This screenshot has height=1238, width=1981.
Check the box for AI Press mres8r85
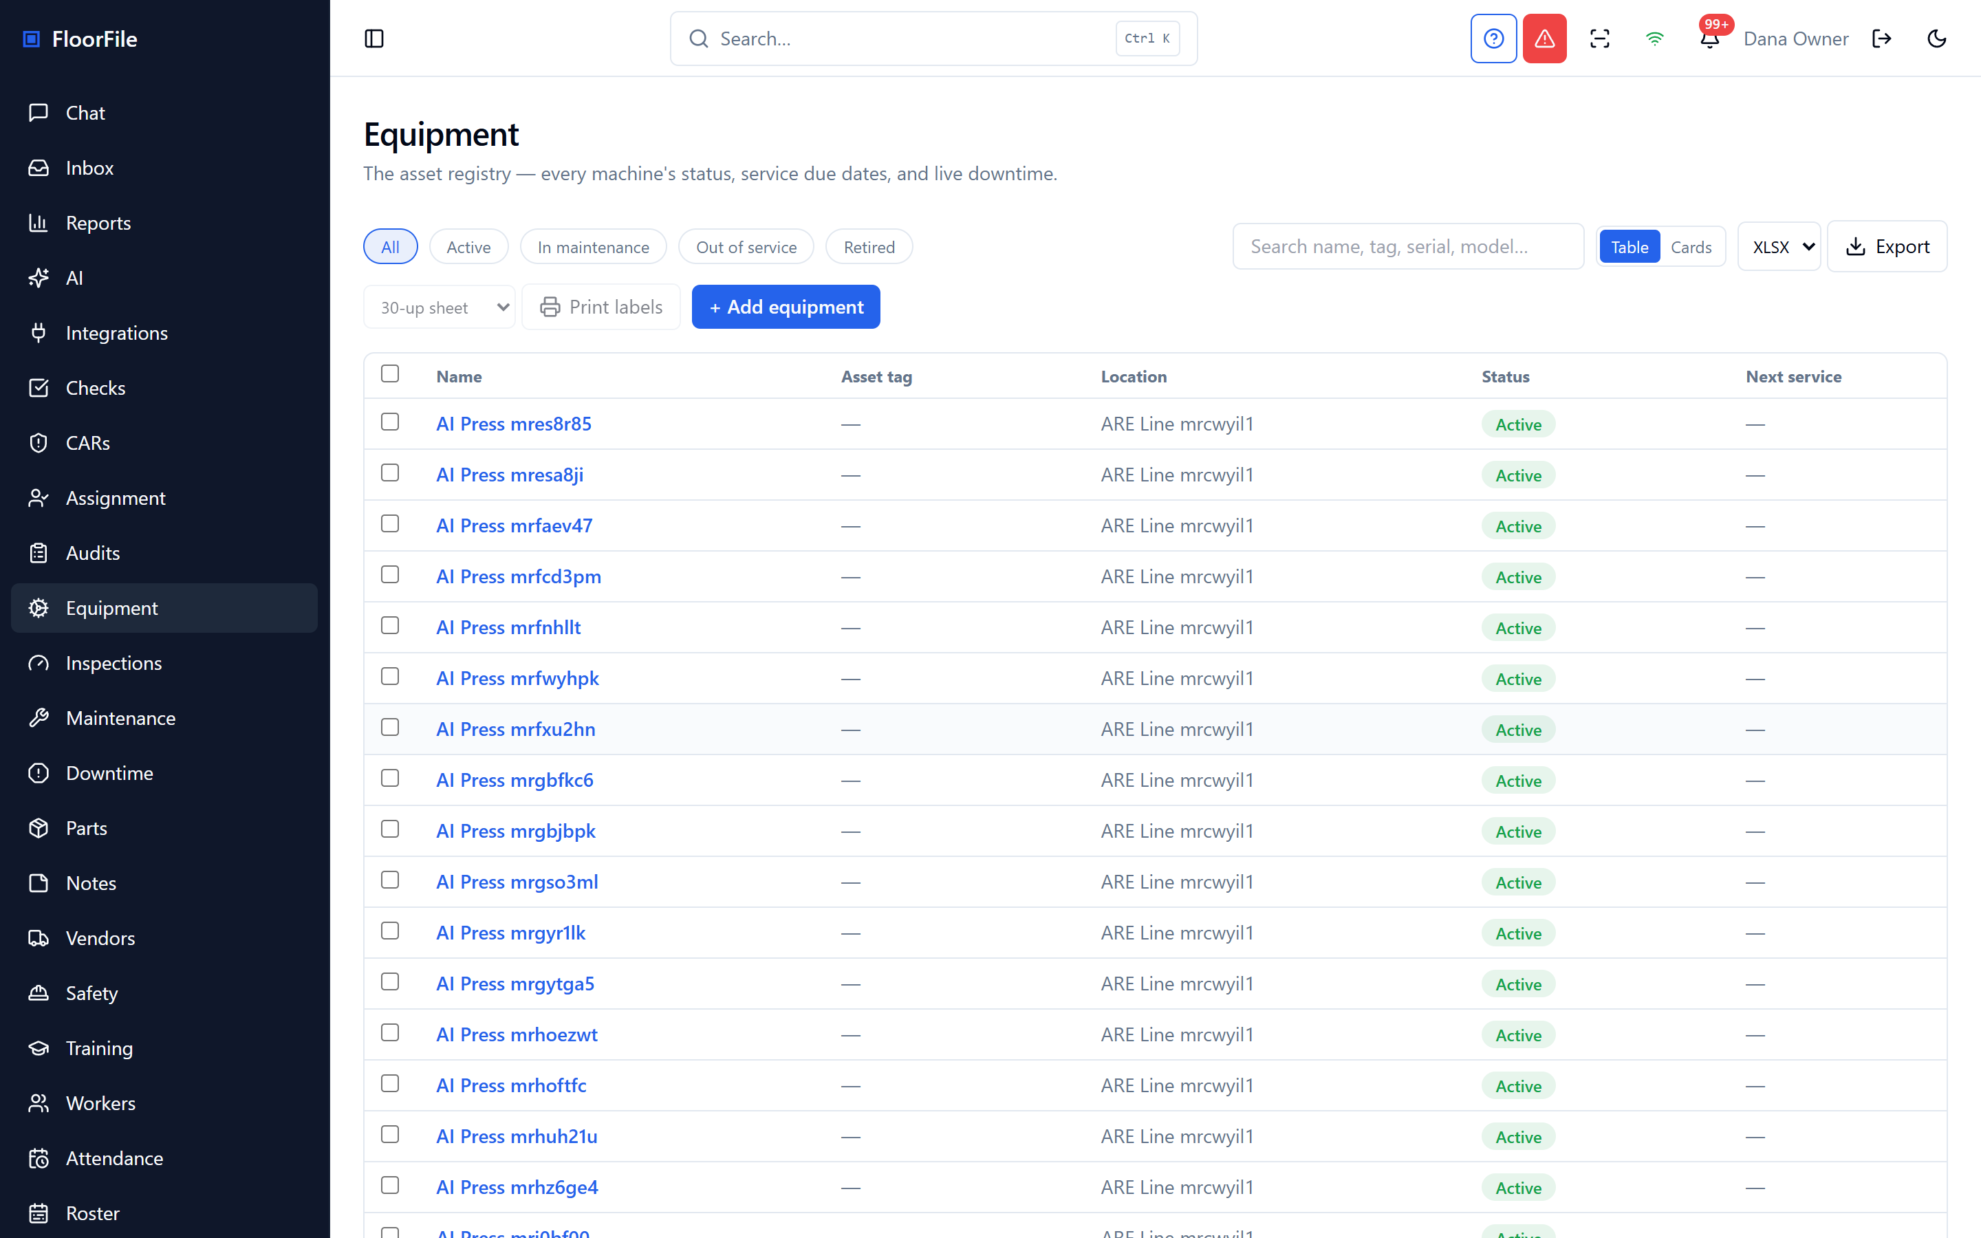tap(389, 422)
